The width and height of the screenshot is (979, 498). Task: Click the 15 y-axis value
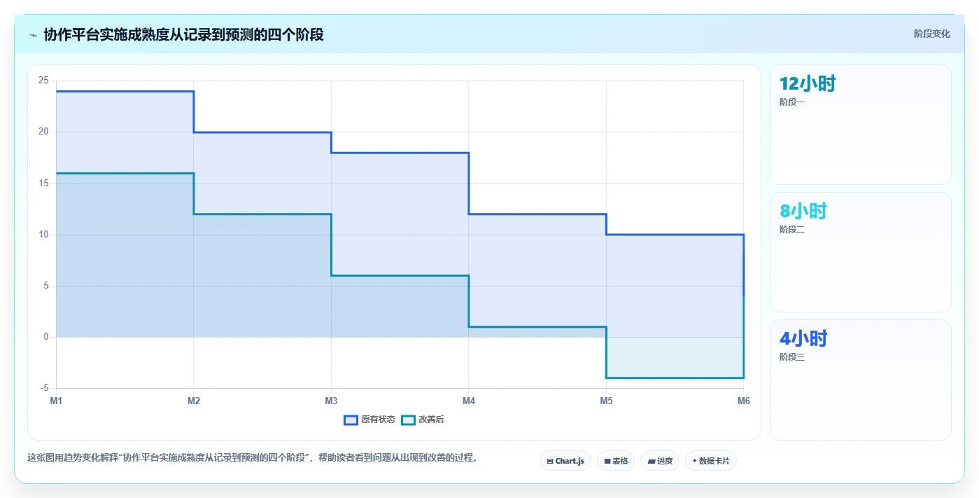point(43,183)
